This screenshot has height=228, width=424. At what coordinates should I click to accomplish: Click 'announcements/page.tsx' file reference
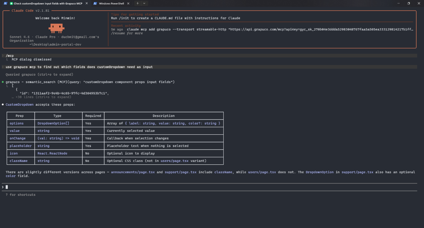click(x=133, y=172)
